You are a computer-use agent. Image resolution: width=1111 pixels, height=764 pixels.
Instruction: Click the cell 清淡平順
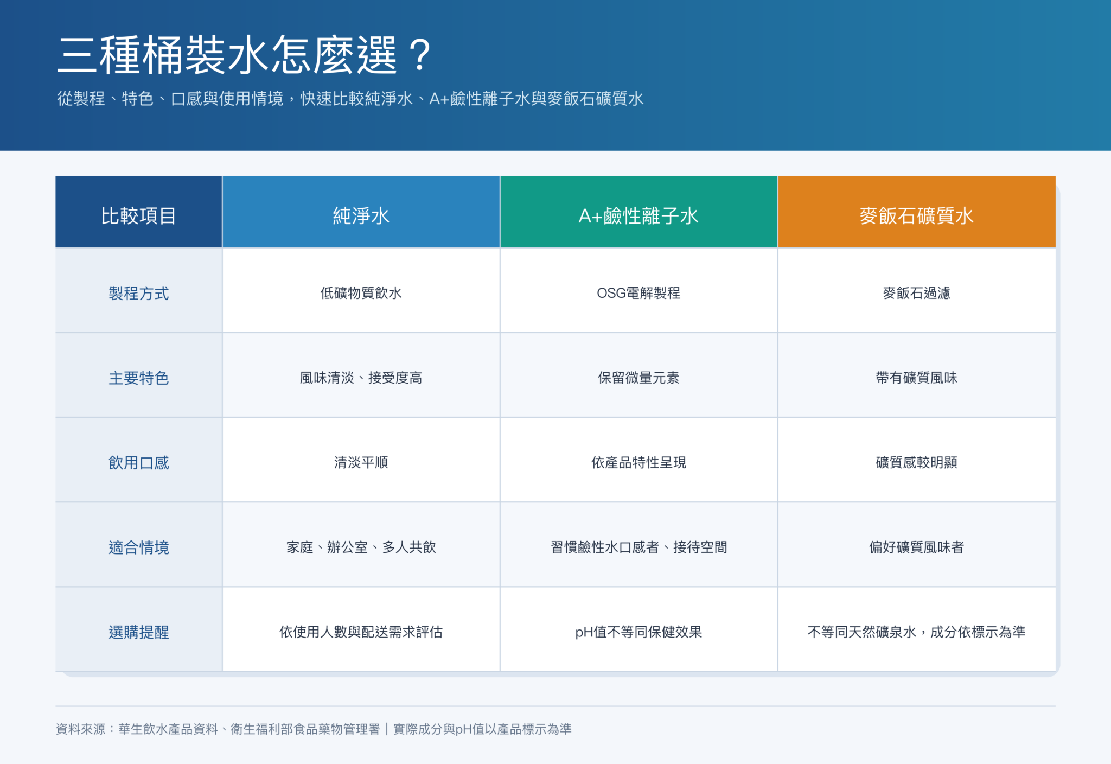click(361, 460)
